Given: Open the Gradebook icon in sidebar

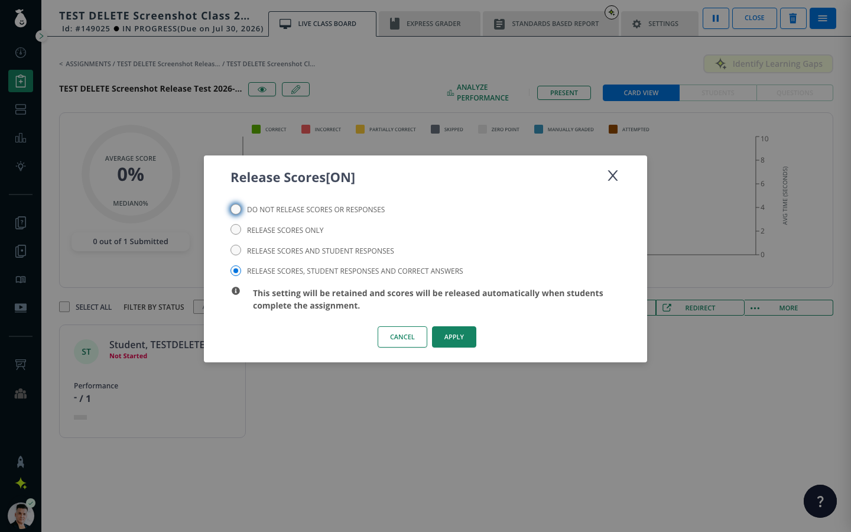Looking at the screenshot, I should [21, 109].
